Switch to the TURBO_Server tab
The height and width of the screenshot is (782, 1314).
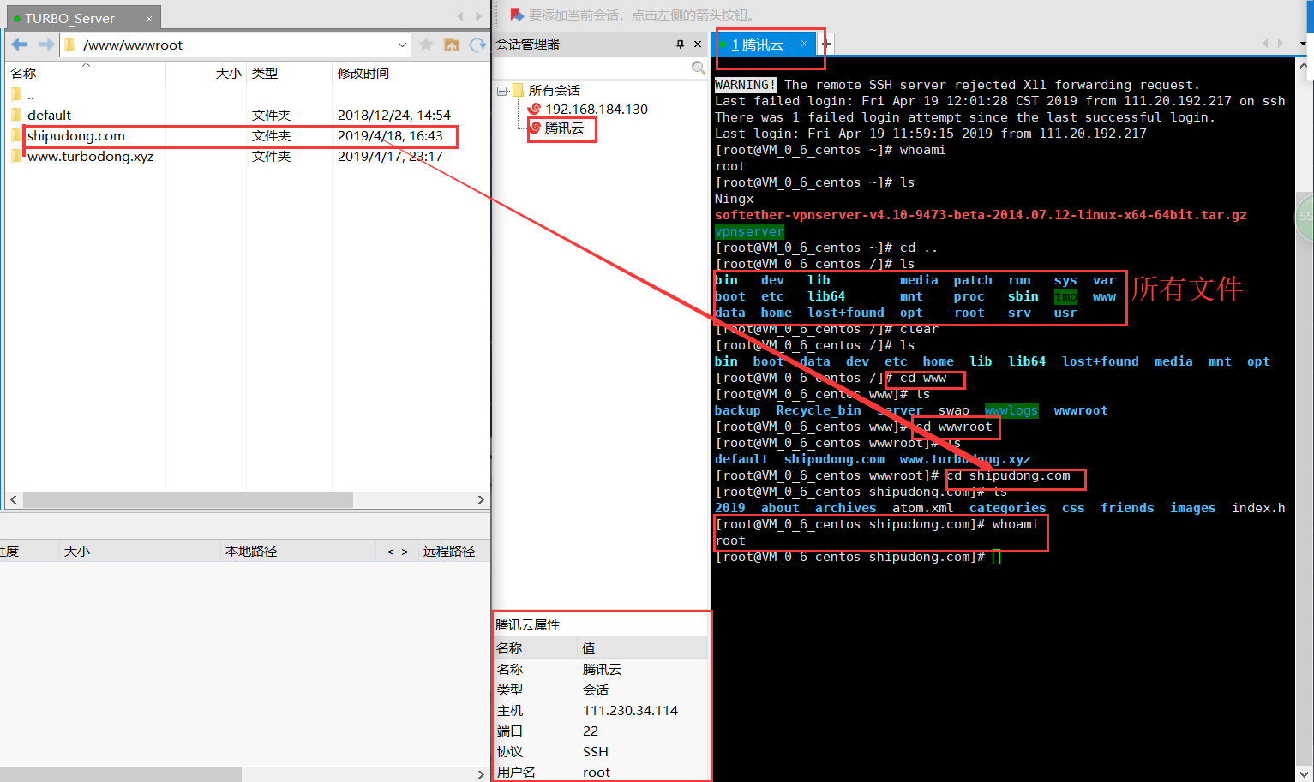(x=69, y=18)
